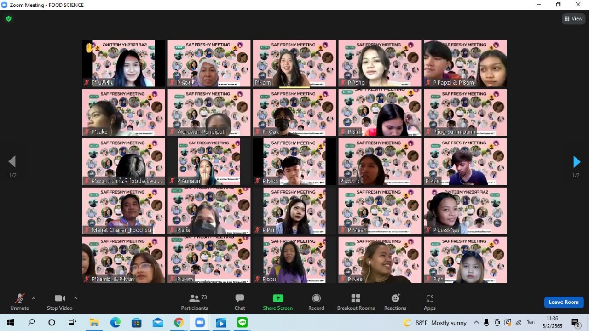Screen dimensions: 589x331
Task: Expand video options arrow beside Stop Video
Action: click(76, 298)
